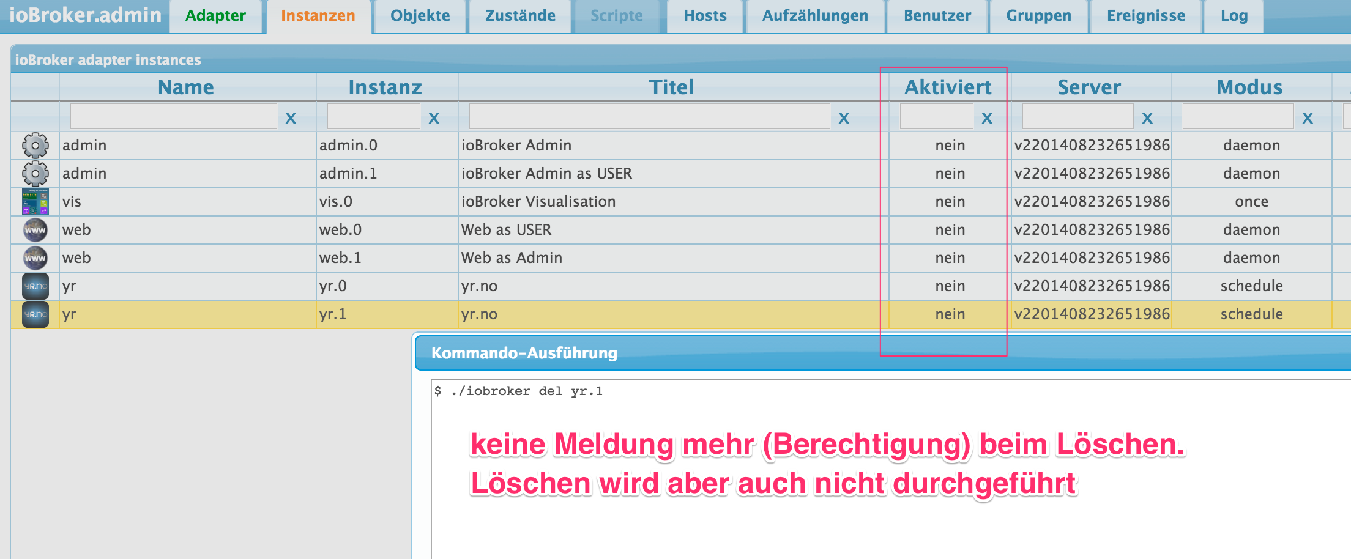1351x559 pixels.
Task: Click 'daemon' mode in web.1 row
Action: (x=1252, y=258)
